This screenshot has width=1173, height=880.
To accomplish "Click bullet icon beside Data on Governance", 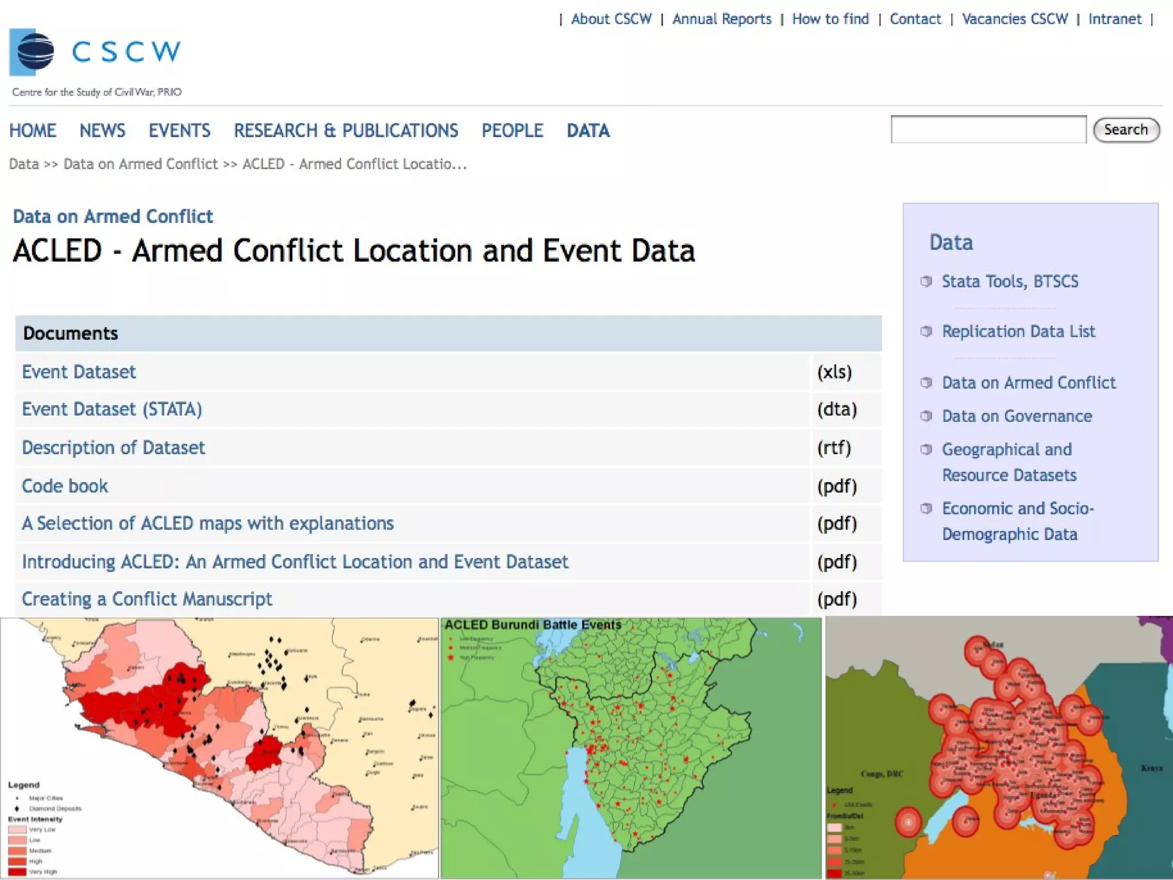I will (926, 416).
